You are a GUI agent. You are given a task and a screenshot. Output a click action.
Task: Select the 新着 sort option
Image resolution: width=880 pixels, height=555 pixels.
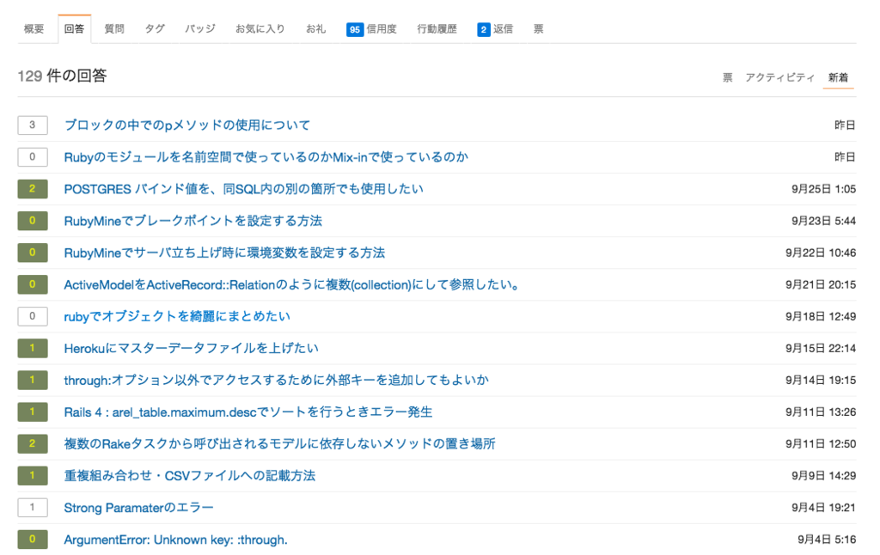tap(838, 76)
